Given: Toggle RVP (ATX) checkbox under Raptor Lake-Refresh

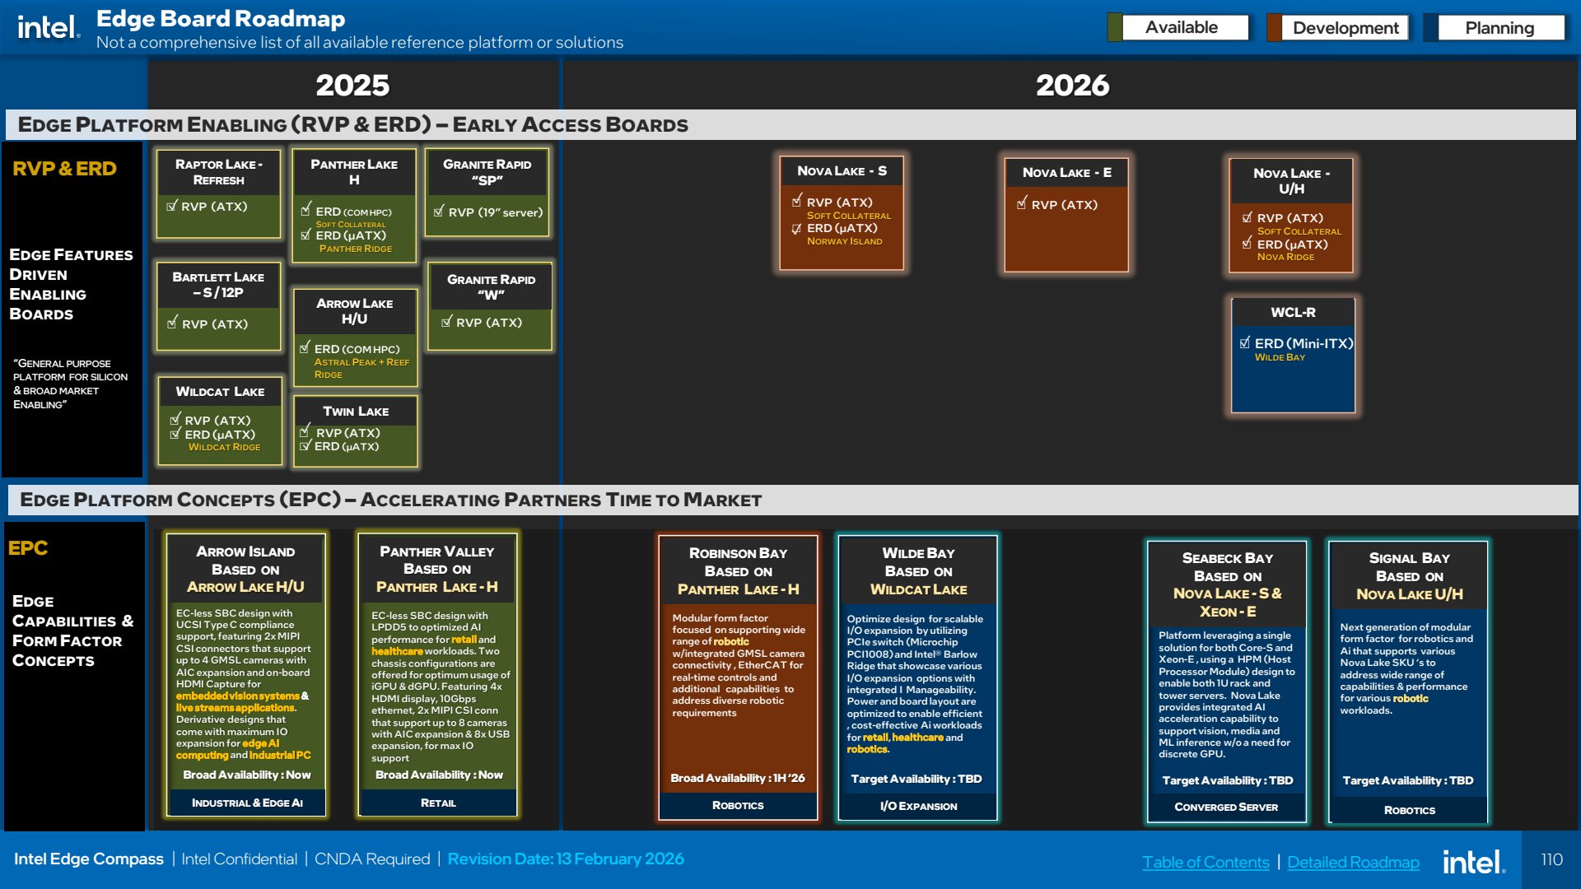Looking at the screenshot, I should (172, 206).
